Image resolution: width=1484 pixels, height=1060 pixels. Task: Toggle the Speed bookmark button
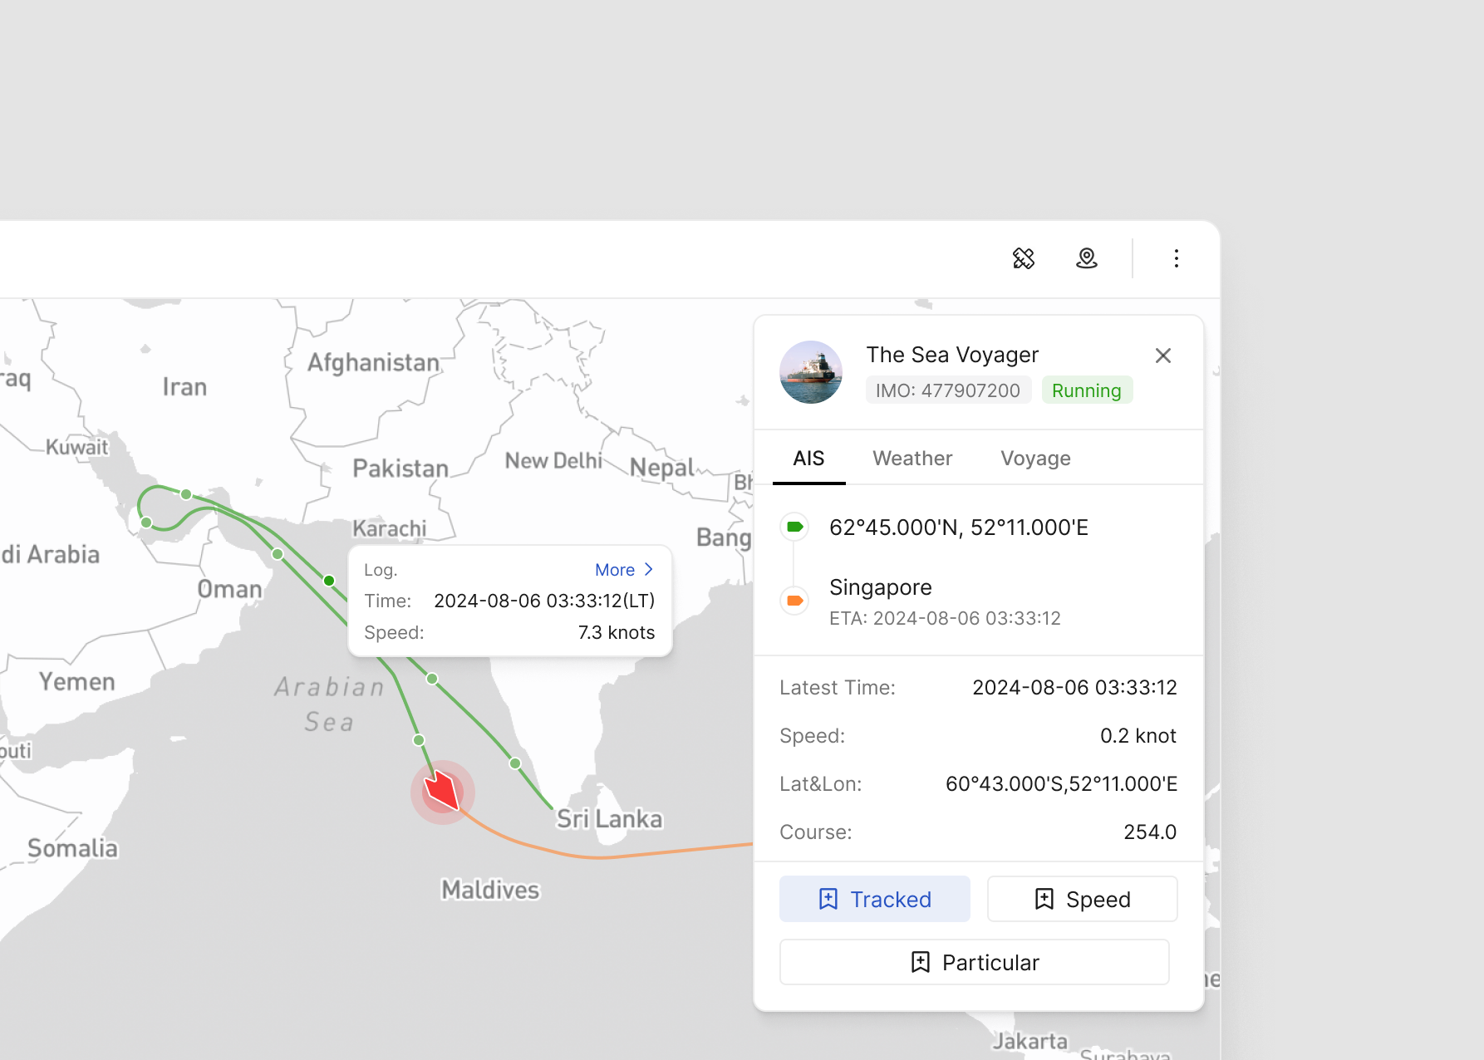pyautogui.click(x=1082, y=899)
